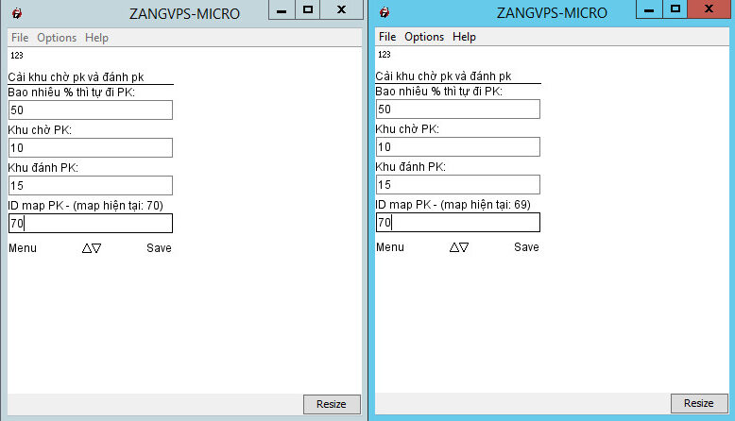Click the app icon in left window's title bar
The image size is (735, 421).
[x=16, y=13]
